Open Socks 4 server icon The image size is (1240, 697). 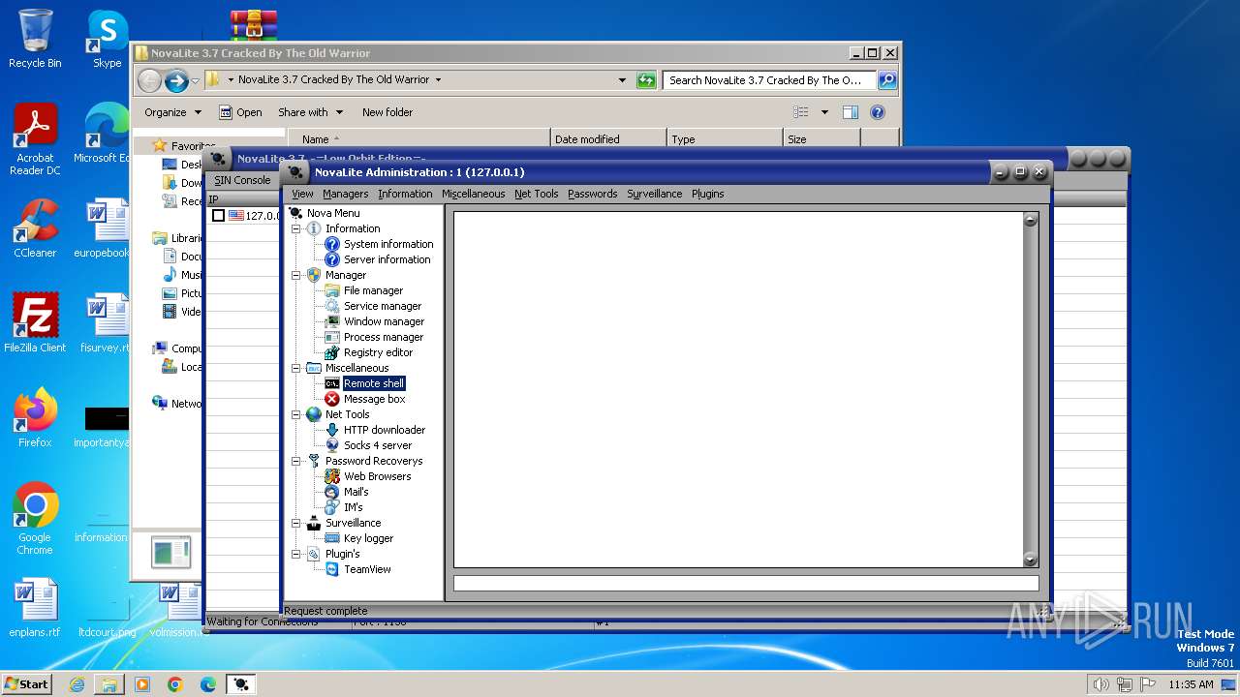pyautogui.click(x=332, y=445)
